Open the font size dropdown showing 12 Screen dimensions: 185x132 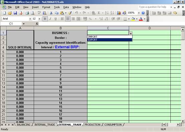click(39, 19)
